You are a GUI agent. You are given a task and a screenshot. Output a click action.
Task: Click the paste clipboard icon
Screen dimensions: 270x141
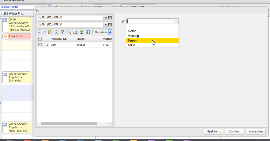coord(50,32)
